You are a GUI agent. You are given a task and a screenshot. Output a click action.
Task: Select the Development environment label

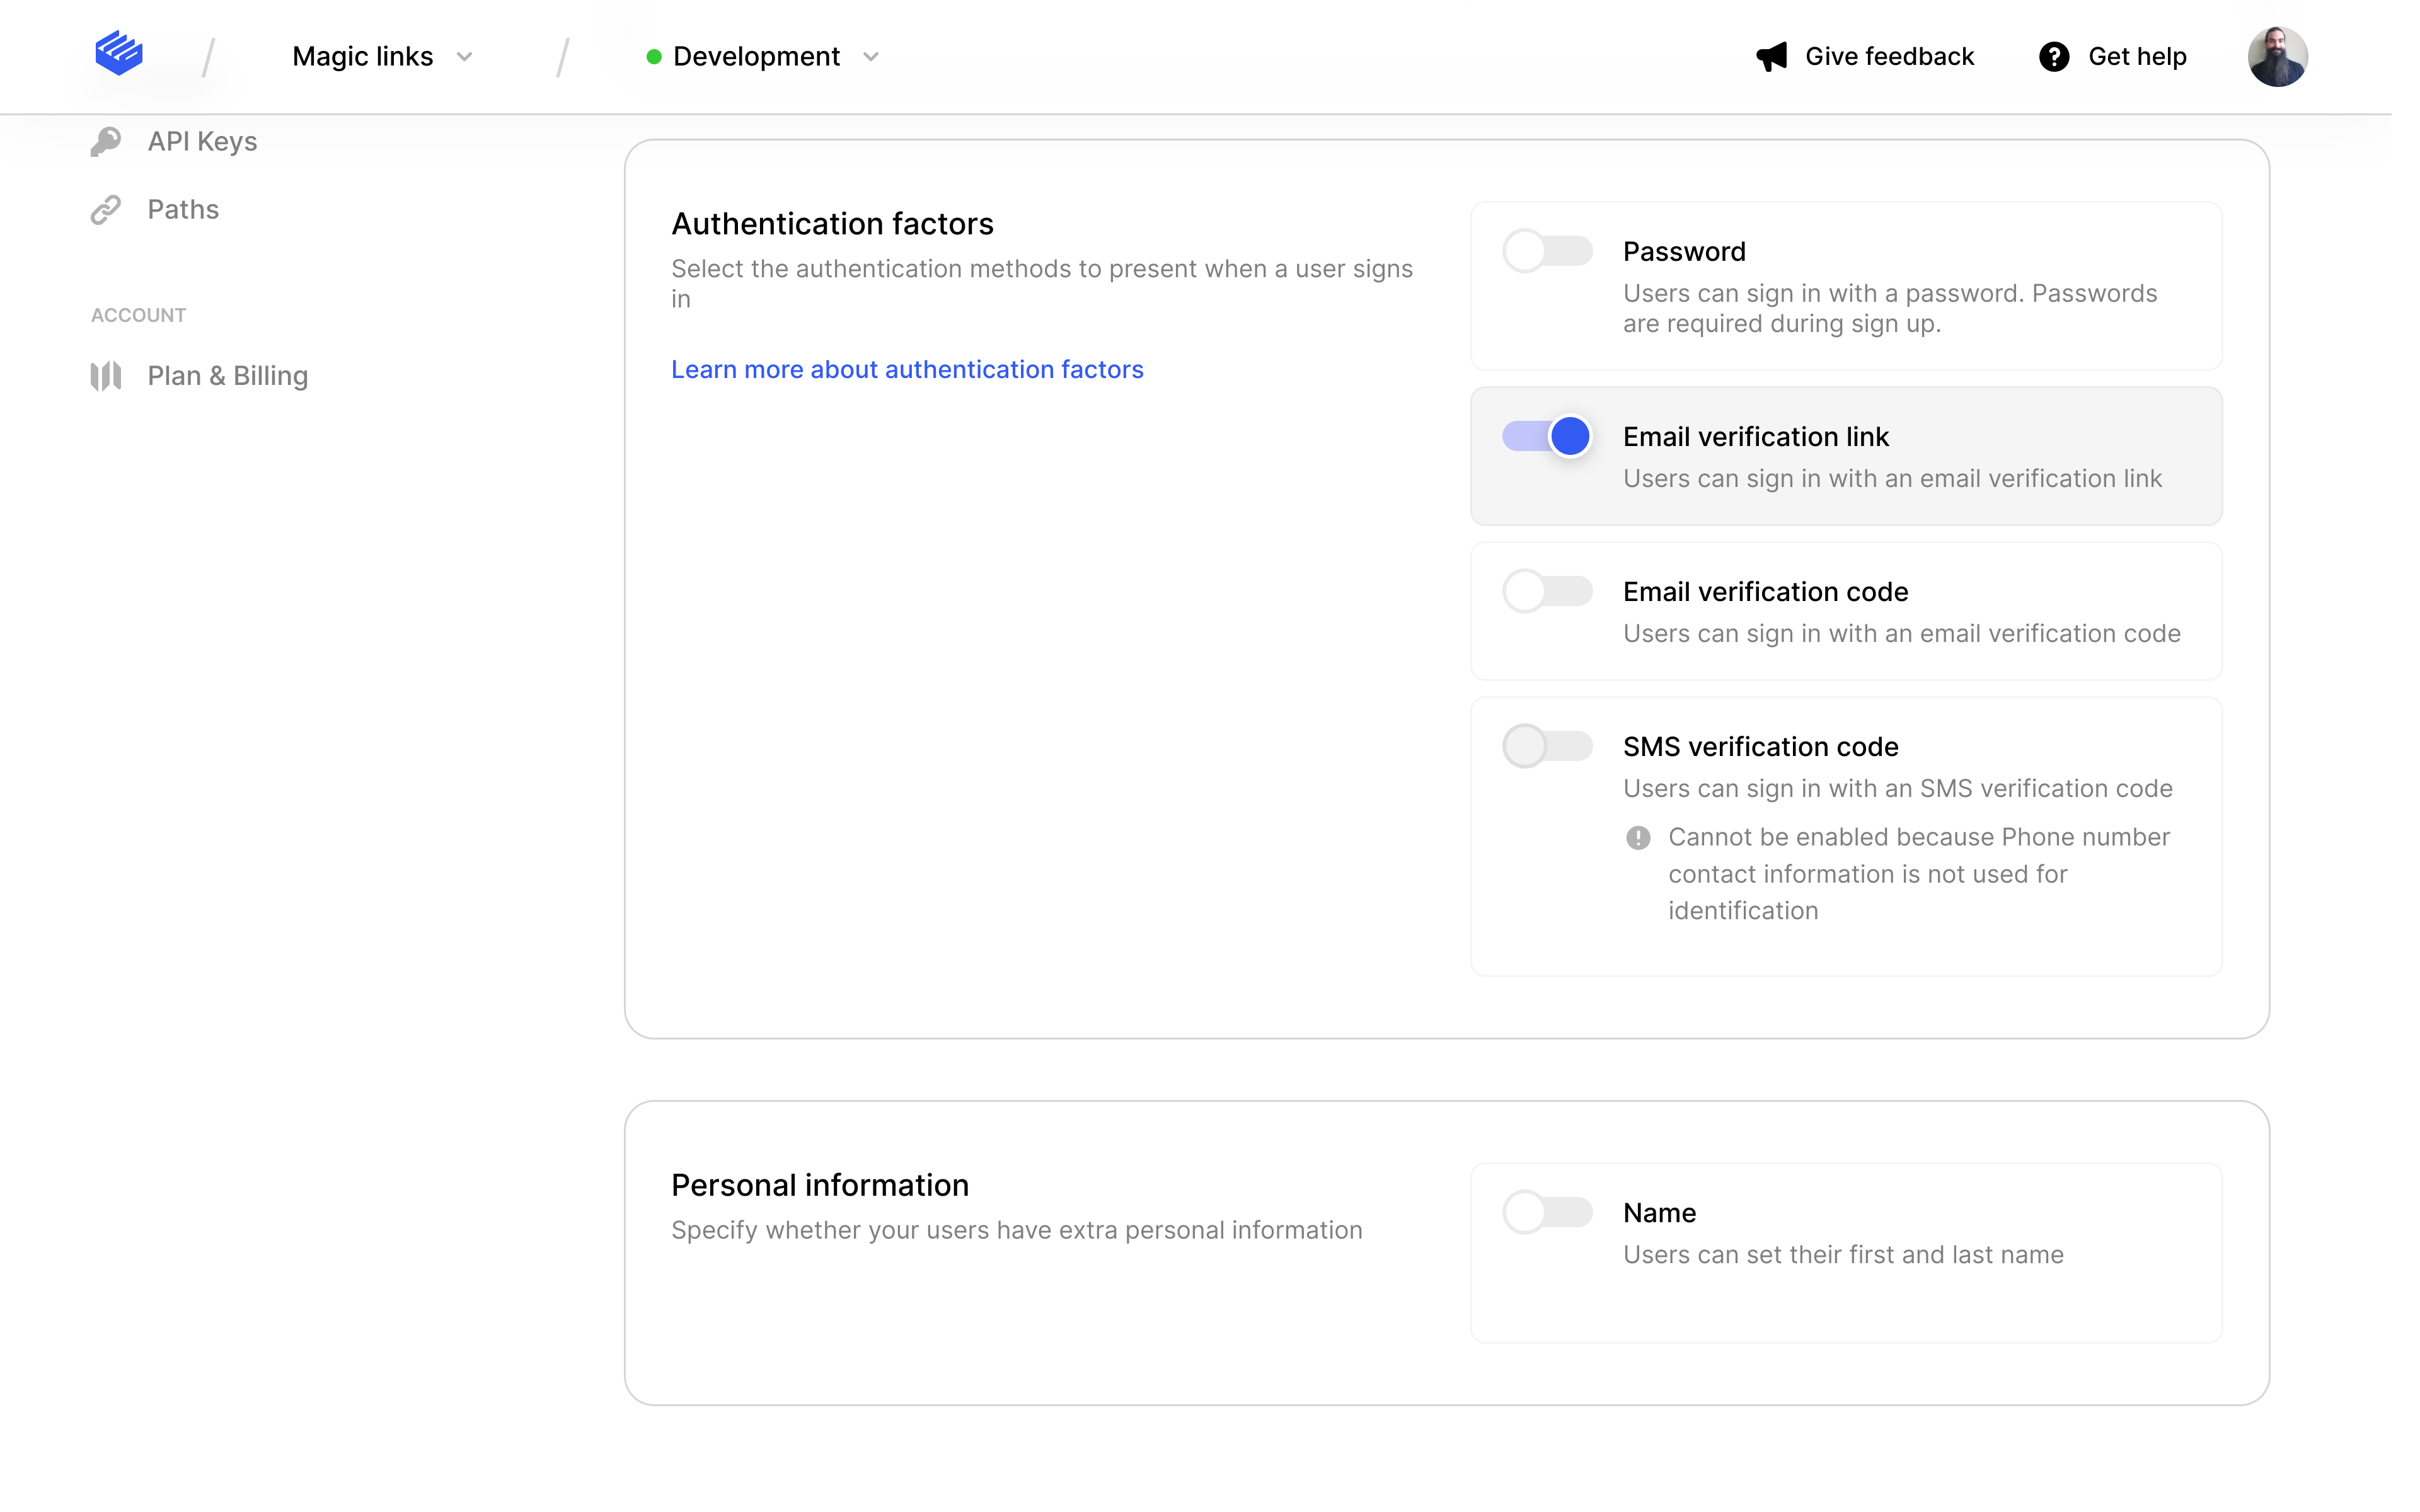[x=756, y=57]
